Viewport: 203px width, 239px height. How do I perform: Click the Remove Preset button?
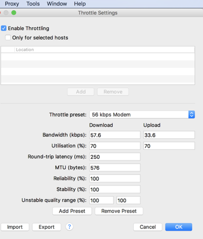[x=119, y=211]
